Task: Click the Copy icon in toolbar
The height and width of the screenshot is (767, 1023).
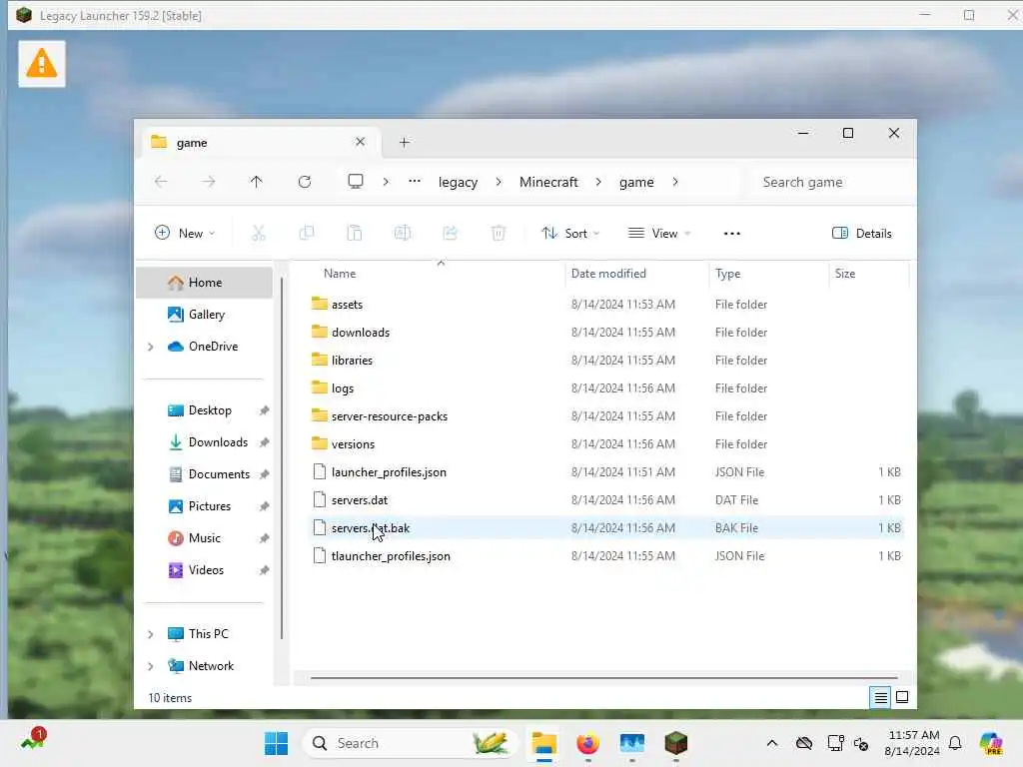Action: [306, 233]
